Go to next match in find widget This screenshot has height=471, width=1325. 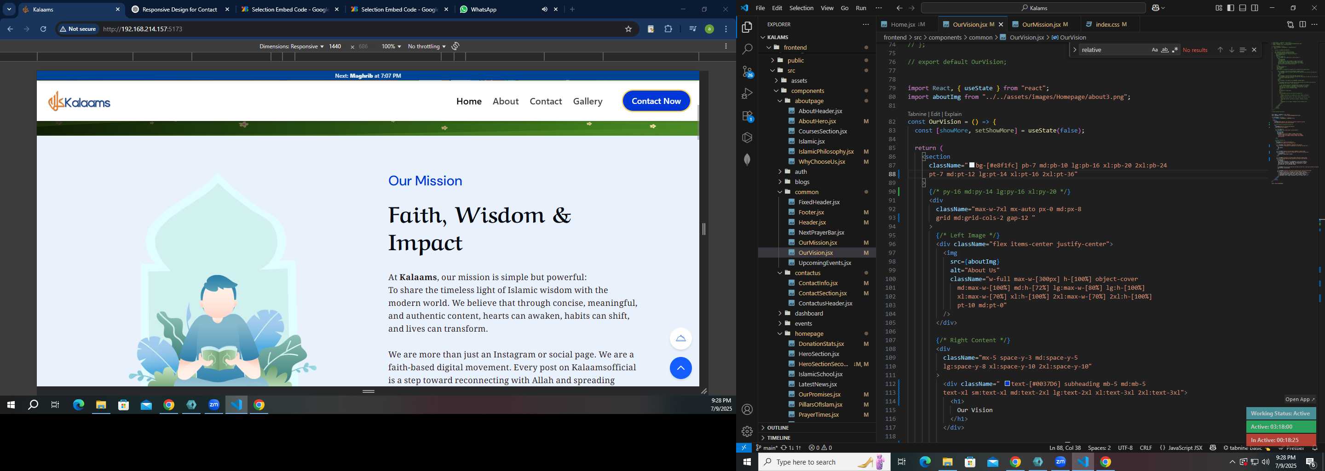[1232, 50]
